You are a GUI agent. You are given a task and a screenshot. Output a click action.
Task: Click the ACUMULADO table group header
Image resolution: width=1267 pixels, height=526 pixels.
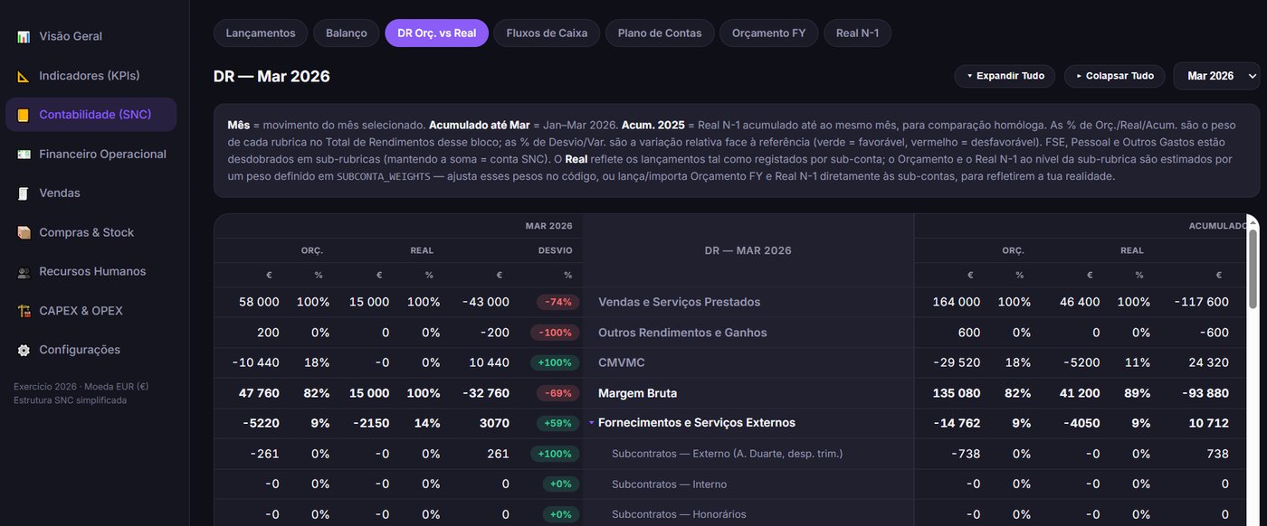tap(1218, 226)
